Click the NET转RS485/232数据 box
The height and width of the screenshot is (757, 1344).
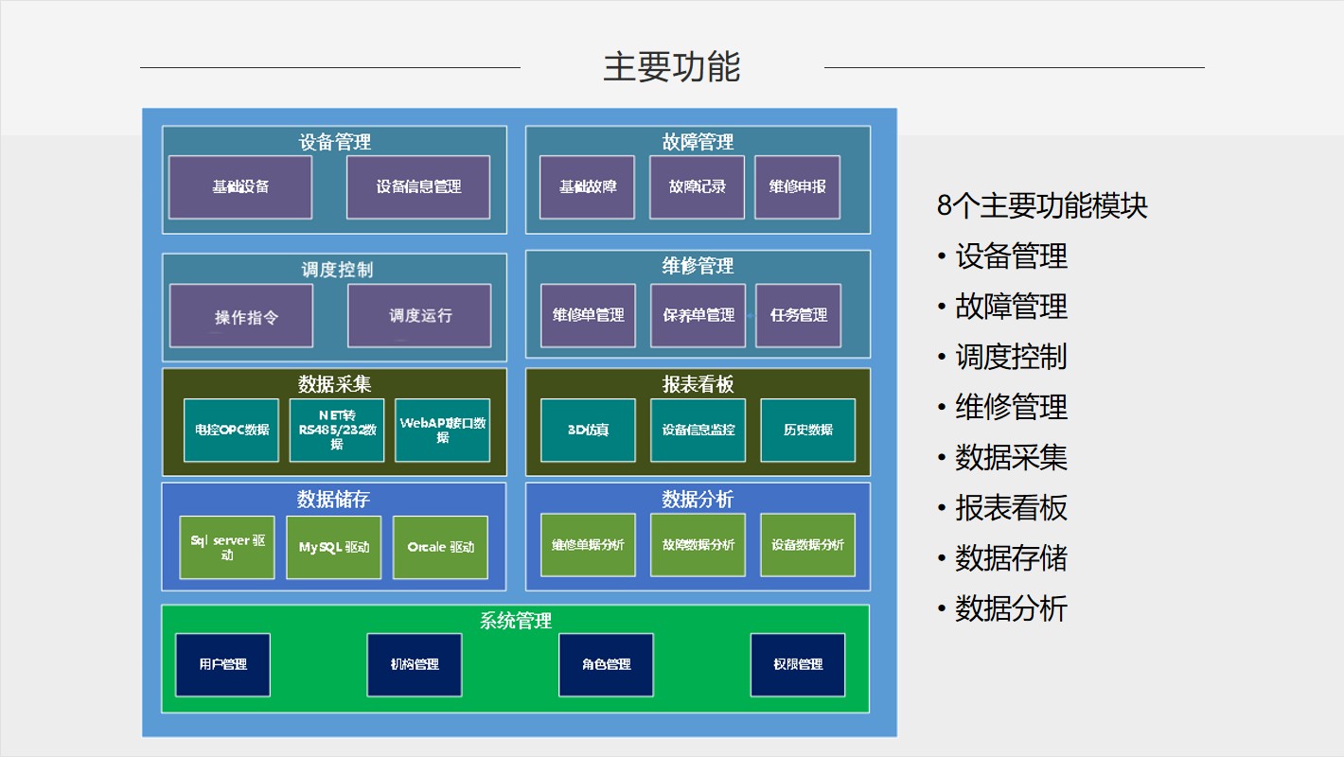click(x=337, y=431)
